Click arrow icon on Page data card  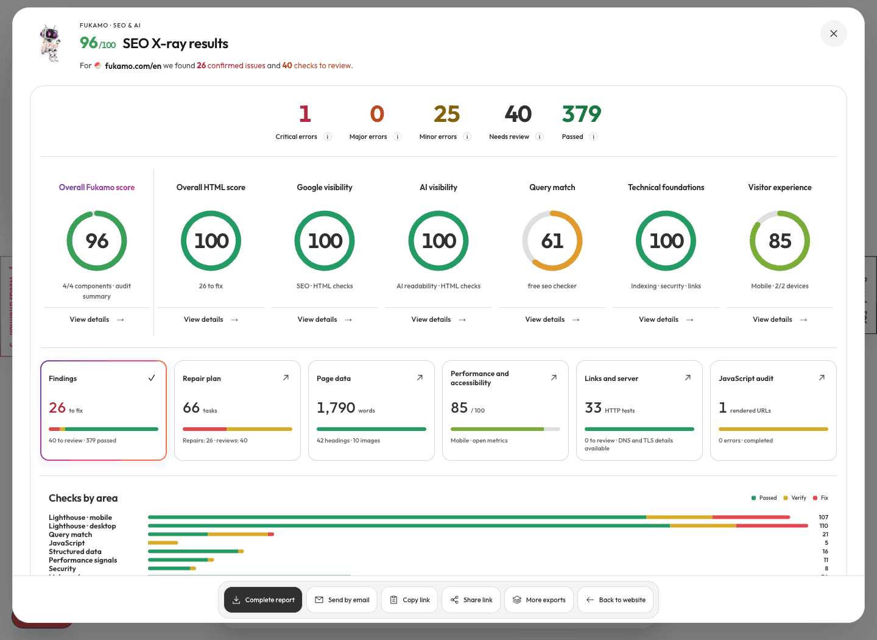click(x=420, y=378)
